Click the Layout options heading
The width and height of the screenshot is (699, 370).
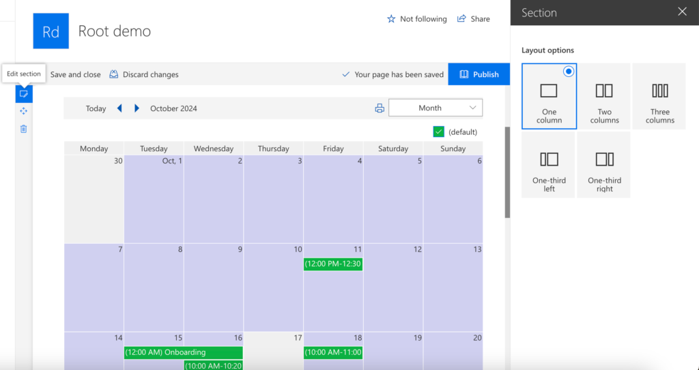[548, 50]
